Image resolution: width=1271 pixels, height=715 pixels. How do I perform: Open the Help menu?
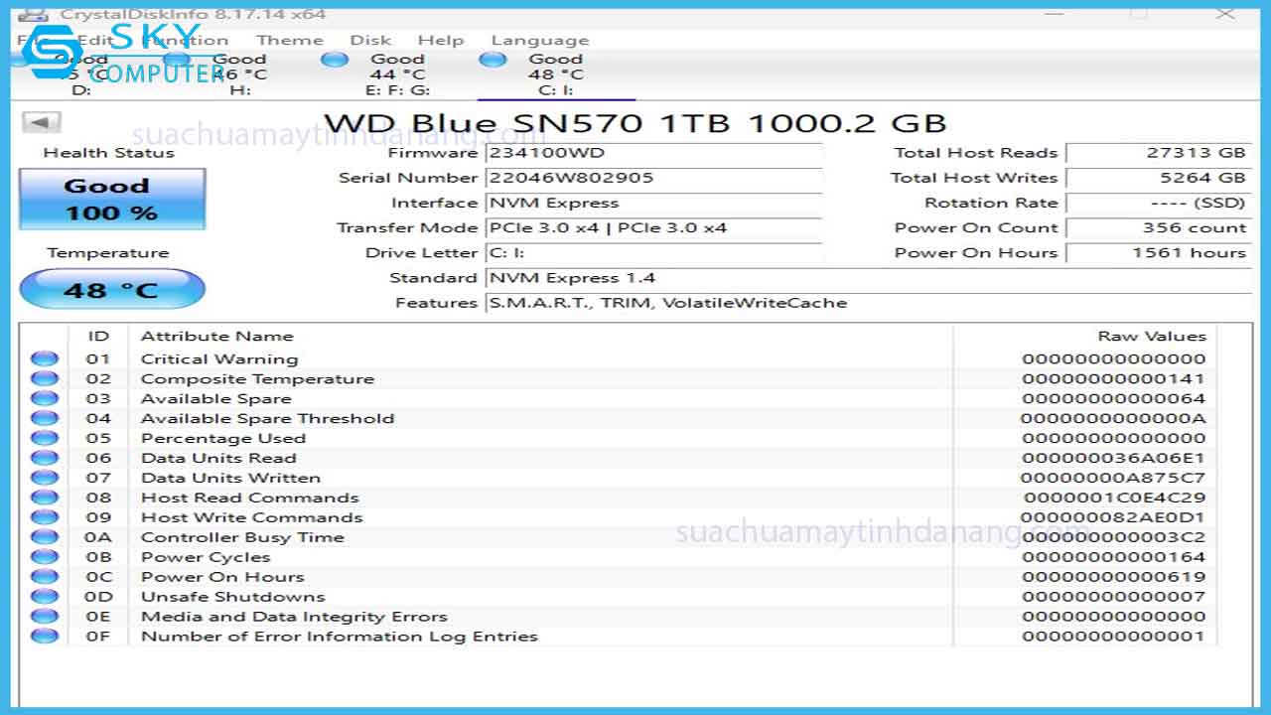(441, 40)
